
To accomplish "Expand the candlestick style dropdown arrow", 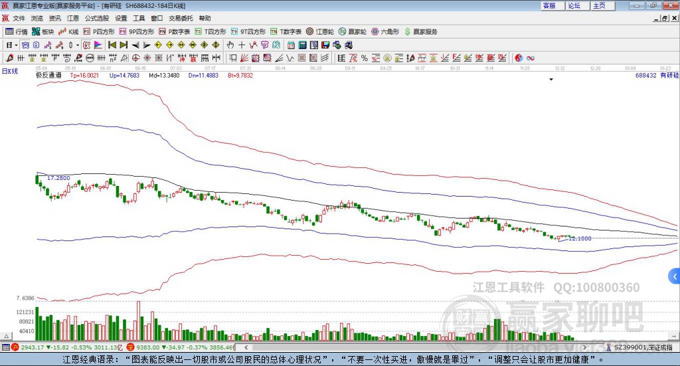I will coord(78,45).
